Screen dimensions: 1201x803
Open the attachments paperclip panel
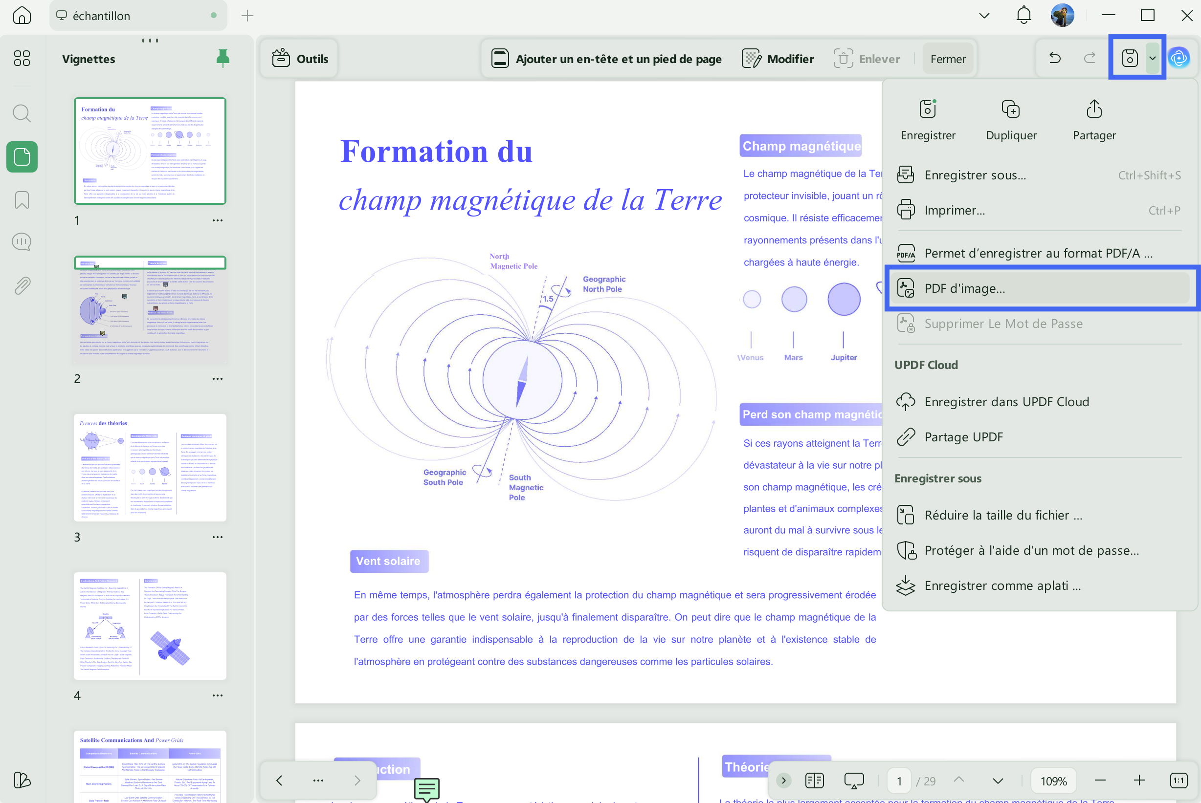(22, 285)
